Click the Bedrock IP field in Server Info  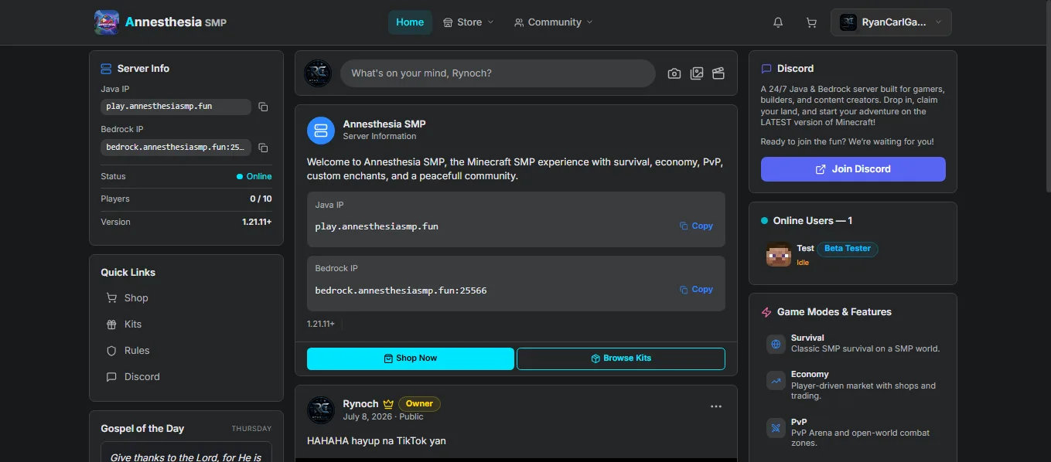pos(176,148)
